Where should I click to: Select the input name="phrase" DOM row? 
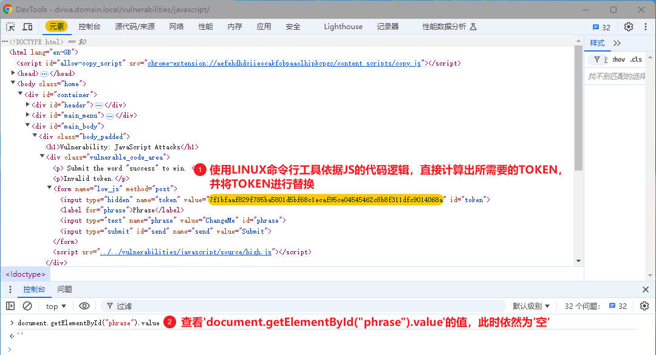pos(173,220)
